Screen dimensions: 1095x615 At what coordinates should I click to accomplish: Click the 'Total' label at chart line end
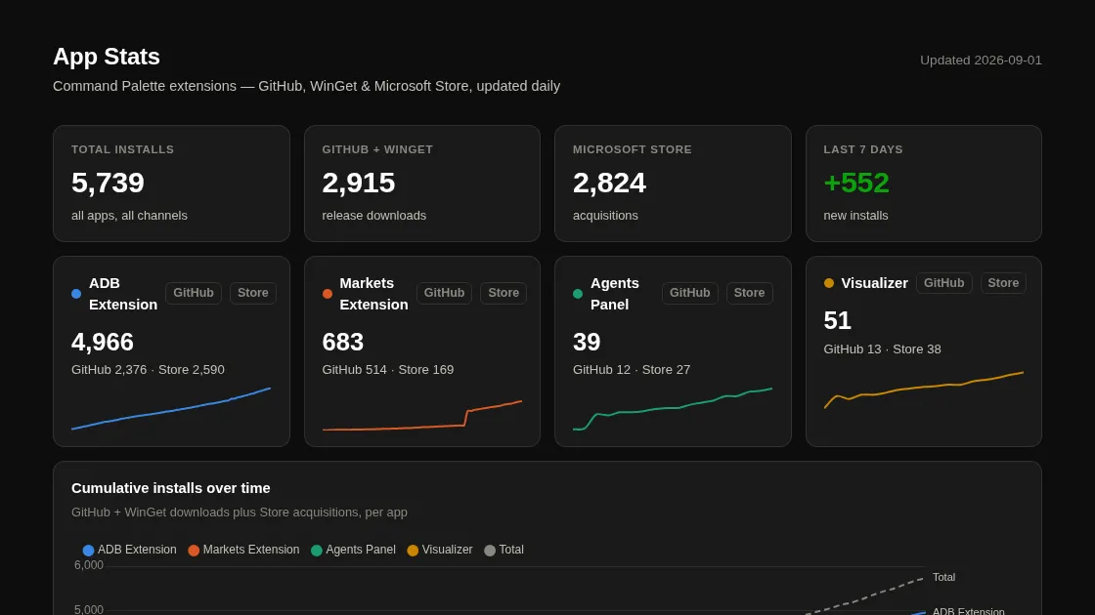click(943, 577)
